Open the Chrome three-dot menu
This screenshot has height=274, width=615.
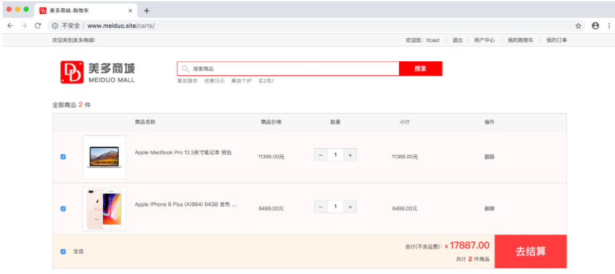[x=609, y=26]
